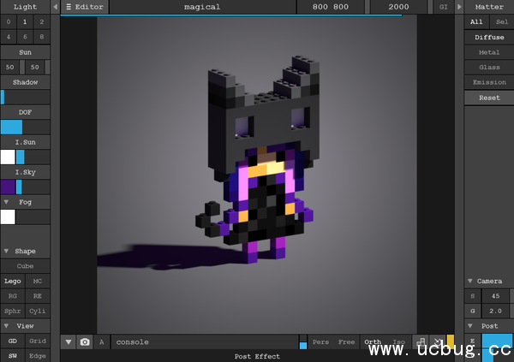Select Iso camera projection
Viewport: 514px width, 362px height.
point(399,342)
